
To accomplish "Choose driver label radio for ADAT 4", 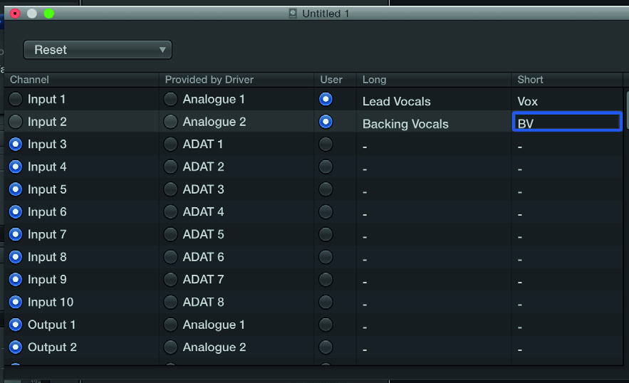I will click(x=170, y=211).
